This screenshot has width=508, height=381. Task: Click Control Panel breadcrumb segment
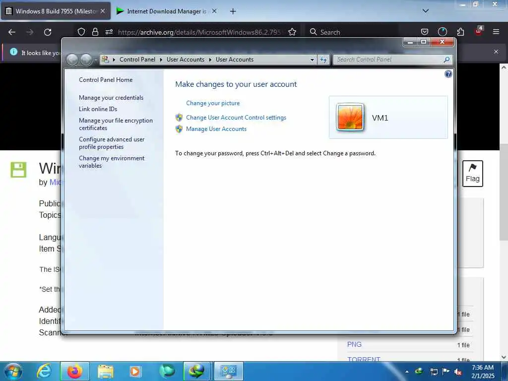pyautogui.click(x=137, y=60)
